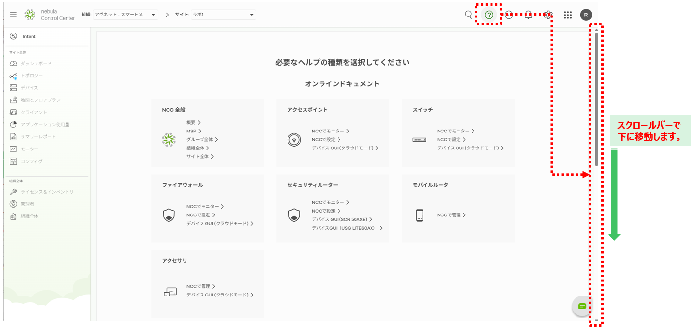
Task: Click the scrollbar up arrow
Action: point(596,30)
